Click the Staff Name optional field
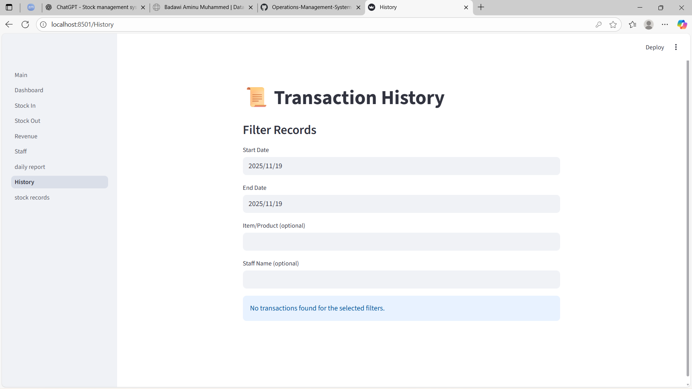The image size is (692, 389). (x=401, y=280)
